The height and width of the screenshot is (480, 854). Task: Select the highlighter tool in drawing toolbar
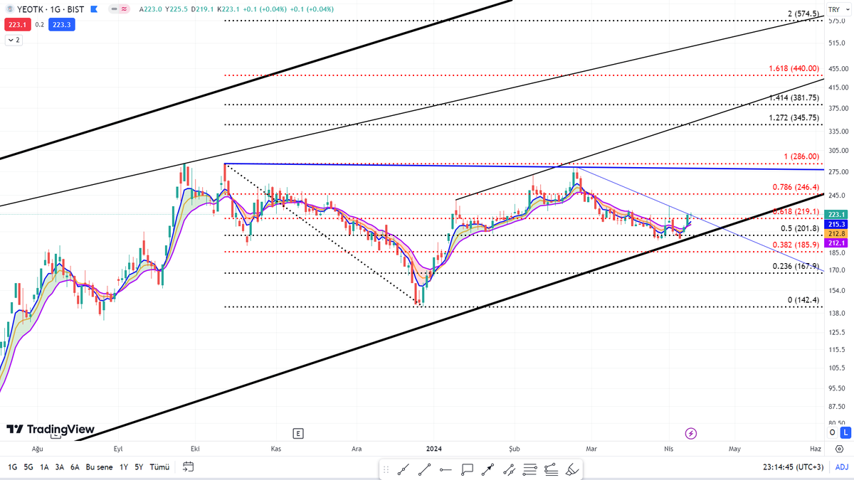point(572,469)
